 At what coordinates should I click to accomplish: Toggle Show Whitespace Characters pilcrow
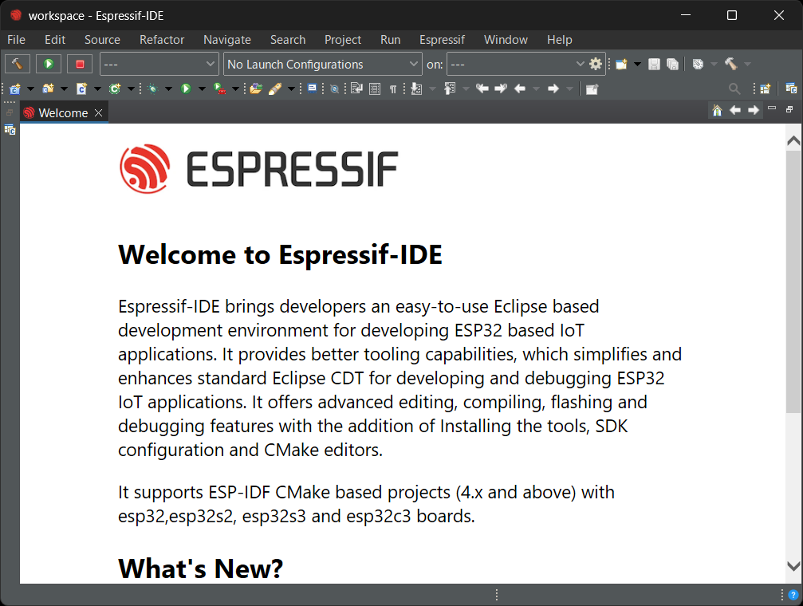pyautogui.click(x=393, y=89)
